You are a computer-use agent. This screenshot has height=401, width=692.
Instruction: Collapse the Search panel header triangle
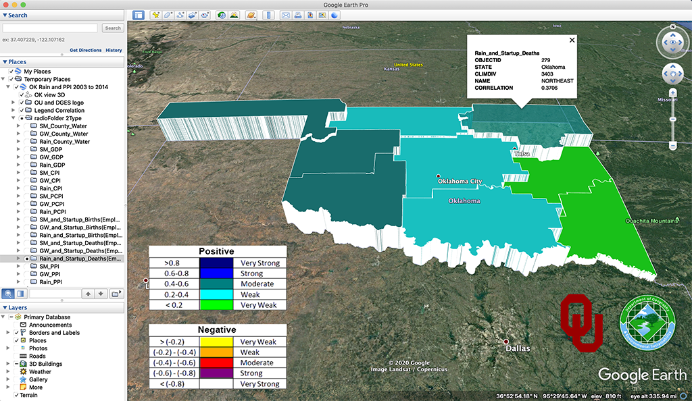pyautogui.click(x=5, y=15)
